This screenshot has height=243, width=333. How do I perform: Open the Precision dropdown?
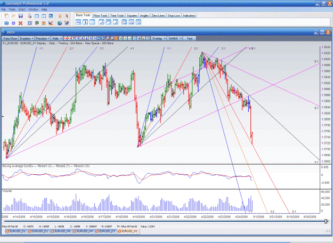(x=43, y=38)
